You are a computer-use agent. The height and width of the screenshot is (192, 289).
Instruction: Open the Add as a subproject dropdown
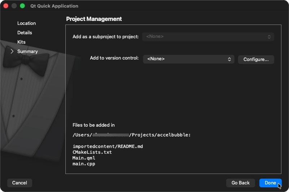pyautogui.click(x=208, y=37)
